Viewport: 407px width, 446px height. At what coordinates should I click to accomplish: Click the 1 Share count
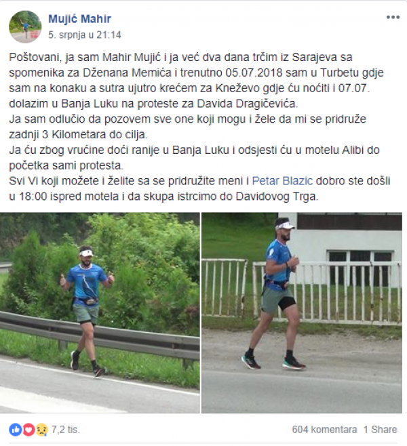point(380,430)
